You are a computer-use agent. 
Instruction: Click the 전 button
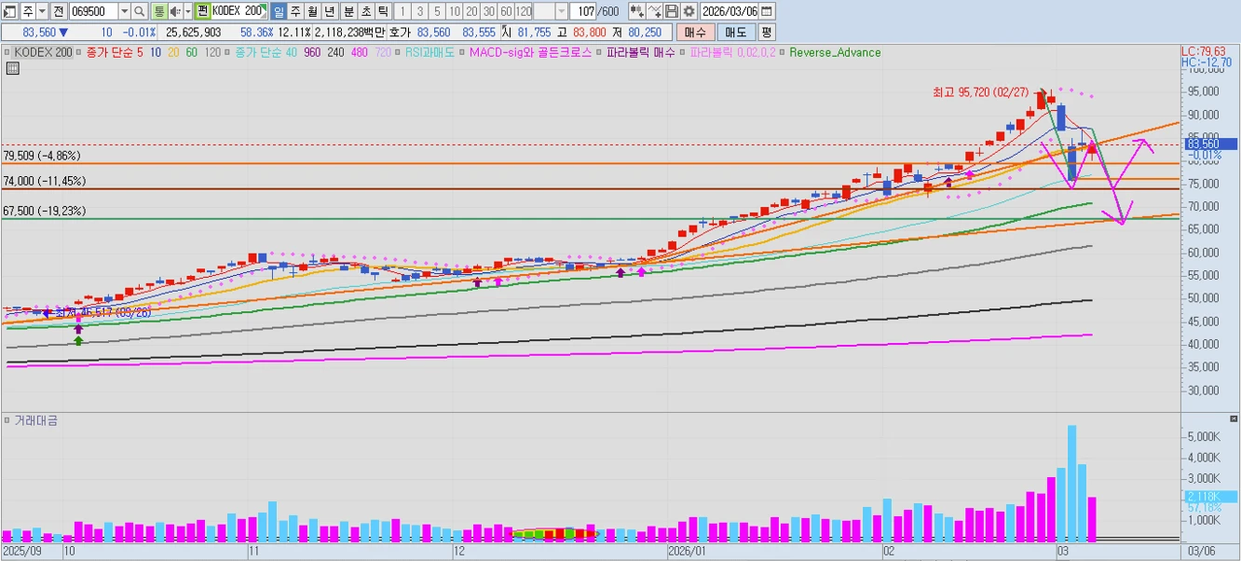click(x=58, y=11)
